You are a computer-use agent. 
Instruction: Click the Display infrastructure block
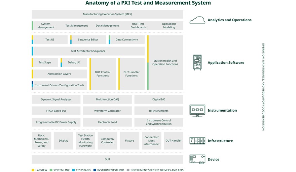[x=64, y=141]
